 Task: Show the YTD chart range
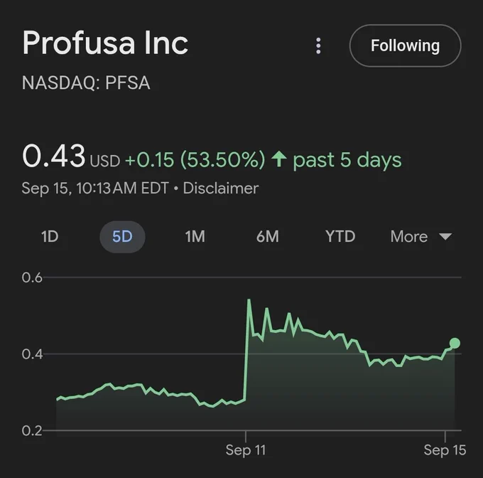[x=340, y=237]
